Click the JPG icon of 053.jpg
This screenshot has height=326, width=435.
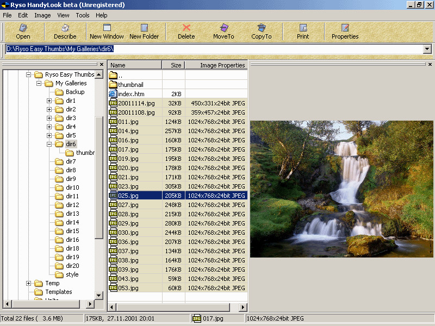tap(113, 288)
